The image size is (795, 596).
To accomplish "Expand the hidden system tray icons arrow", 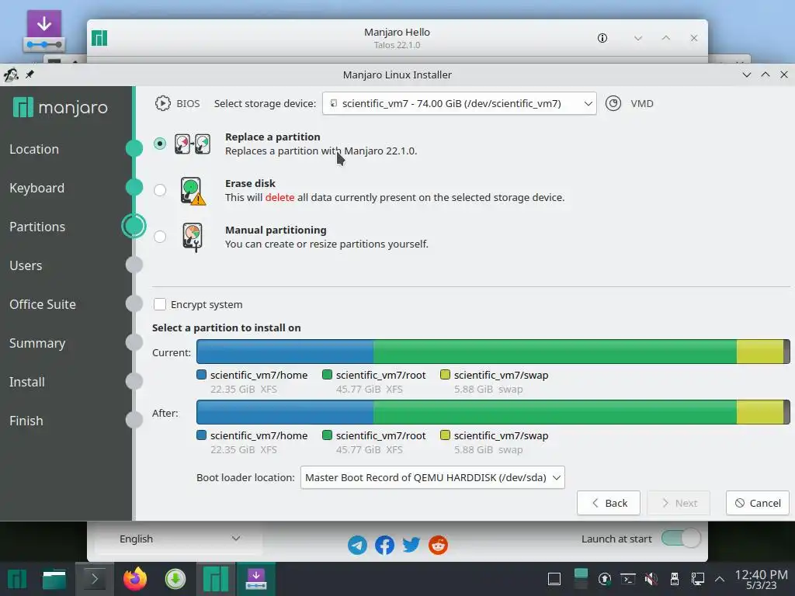I will coord(719,579).
